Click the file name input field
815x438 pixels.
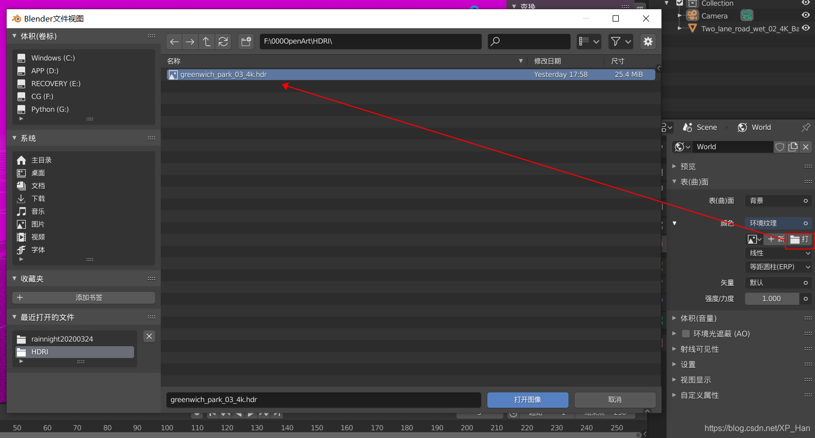(324, 400)
